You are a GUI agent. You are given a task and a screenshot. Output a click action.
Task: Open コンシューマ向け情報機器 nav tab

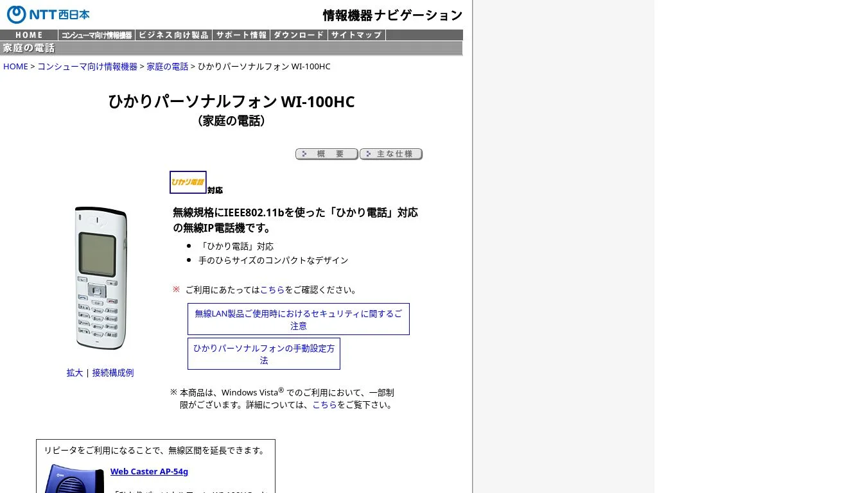coord(97,35)
